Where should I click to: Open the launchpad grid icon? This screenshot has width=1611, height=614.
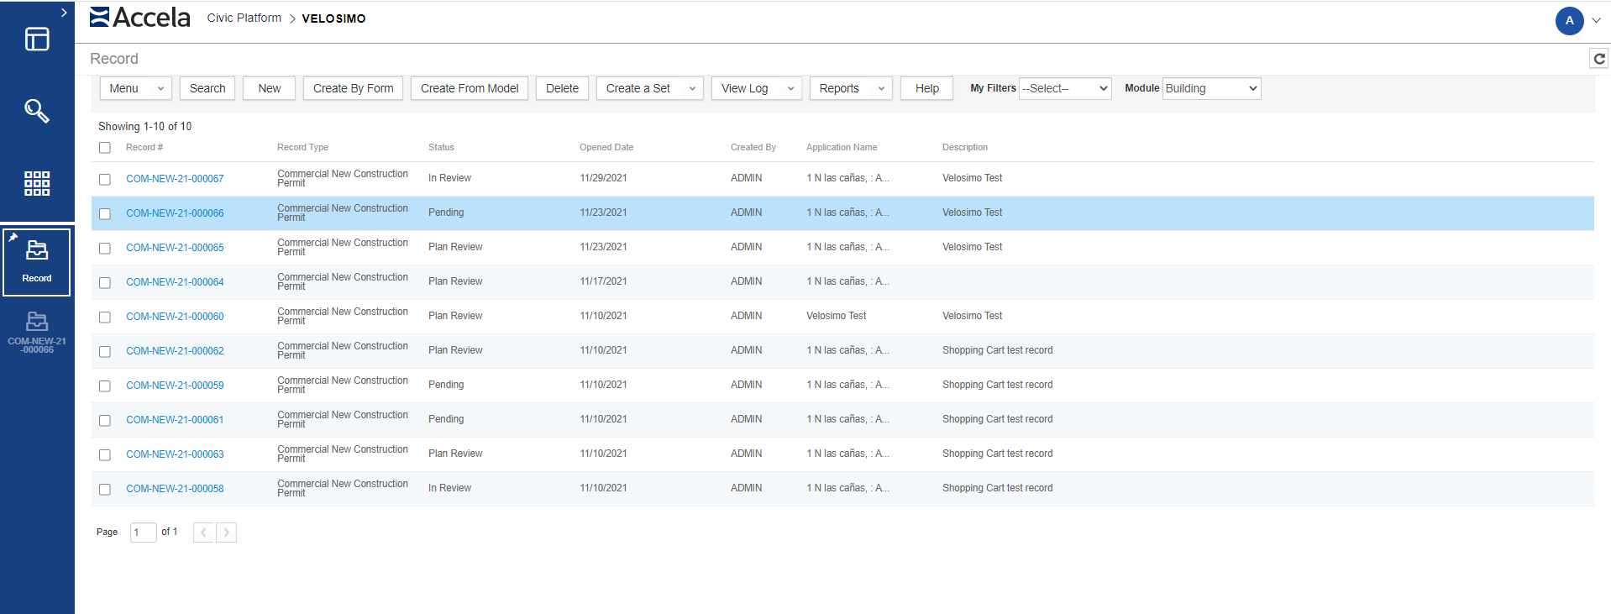pos(37,183)
